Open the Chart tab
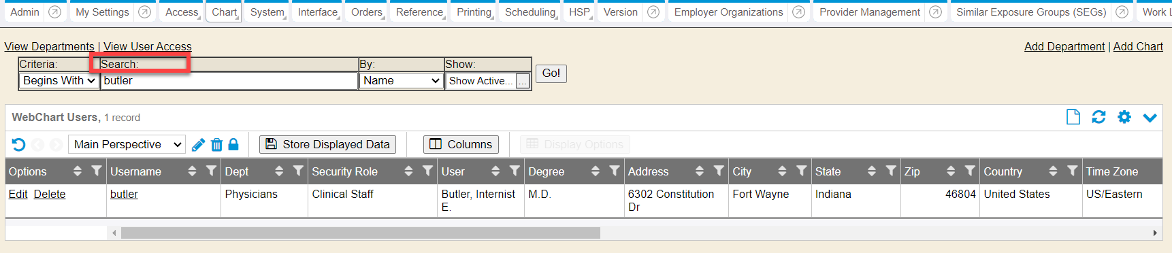Viewport: 1172px width, 253px height. pyautogui.click(x=224, y=12)
